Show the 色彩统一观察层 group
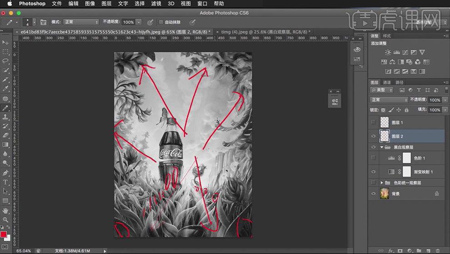The height and width of the screenshot is (254, 450). (x=373, y=183)
